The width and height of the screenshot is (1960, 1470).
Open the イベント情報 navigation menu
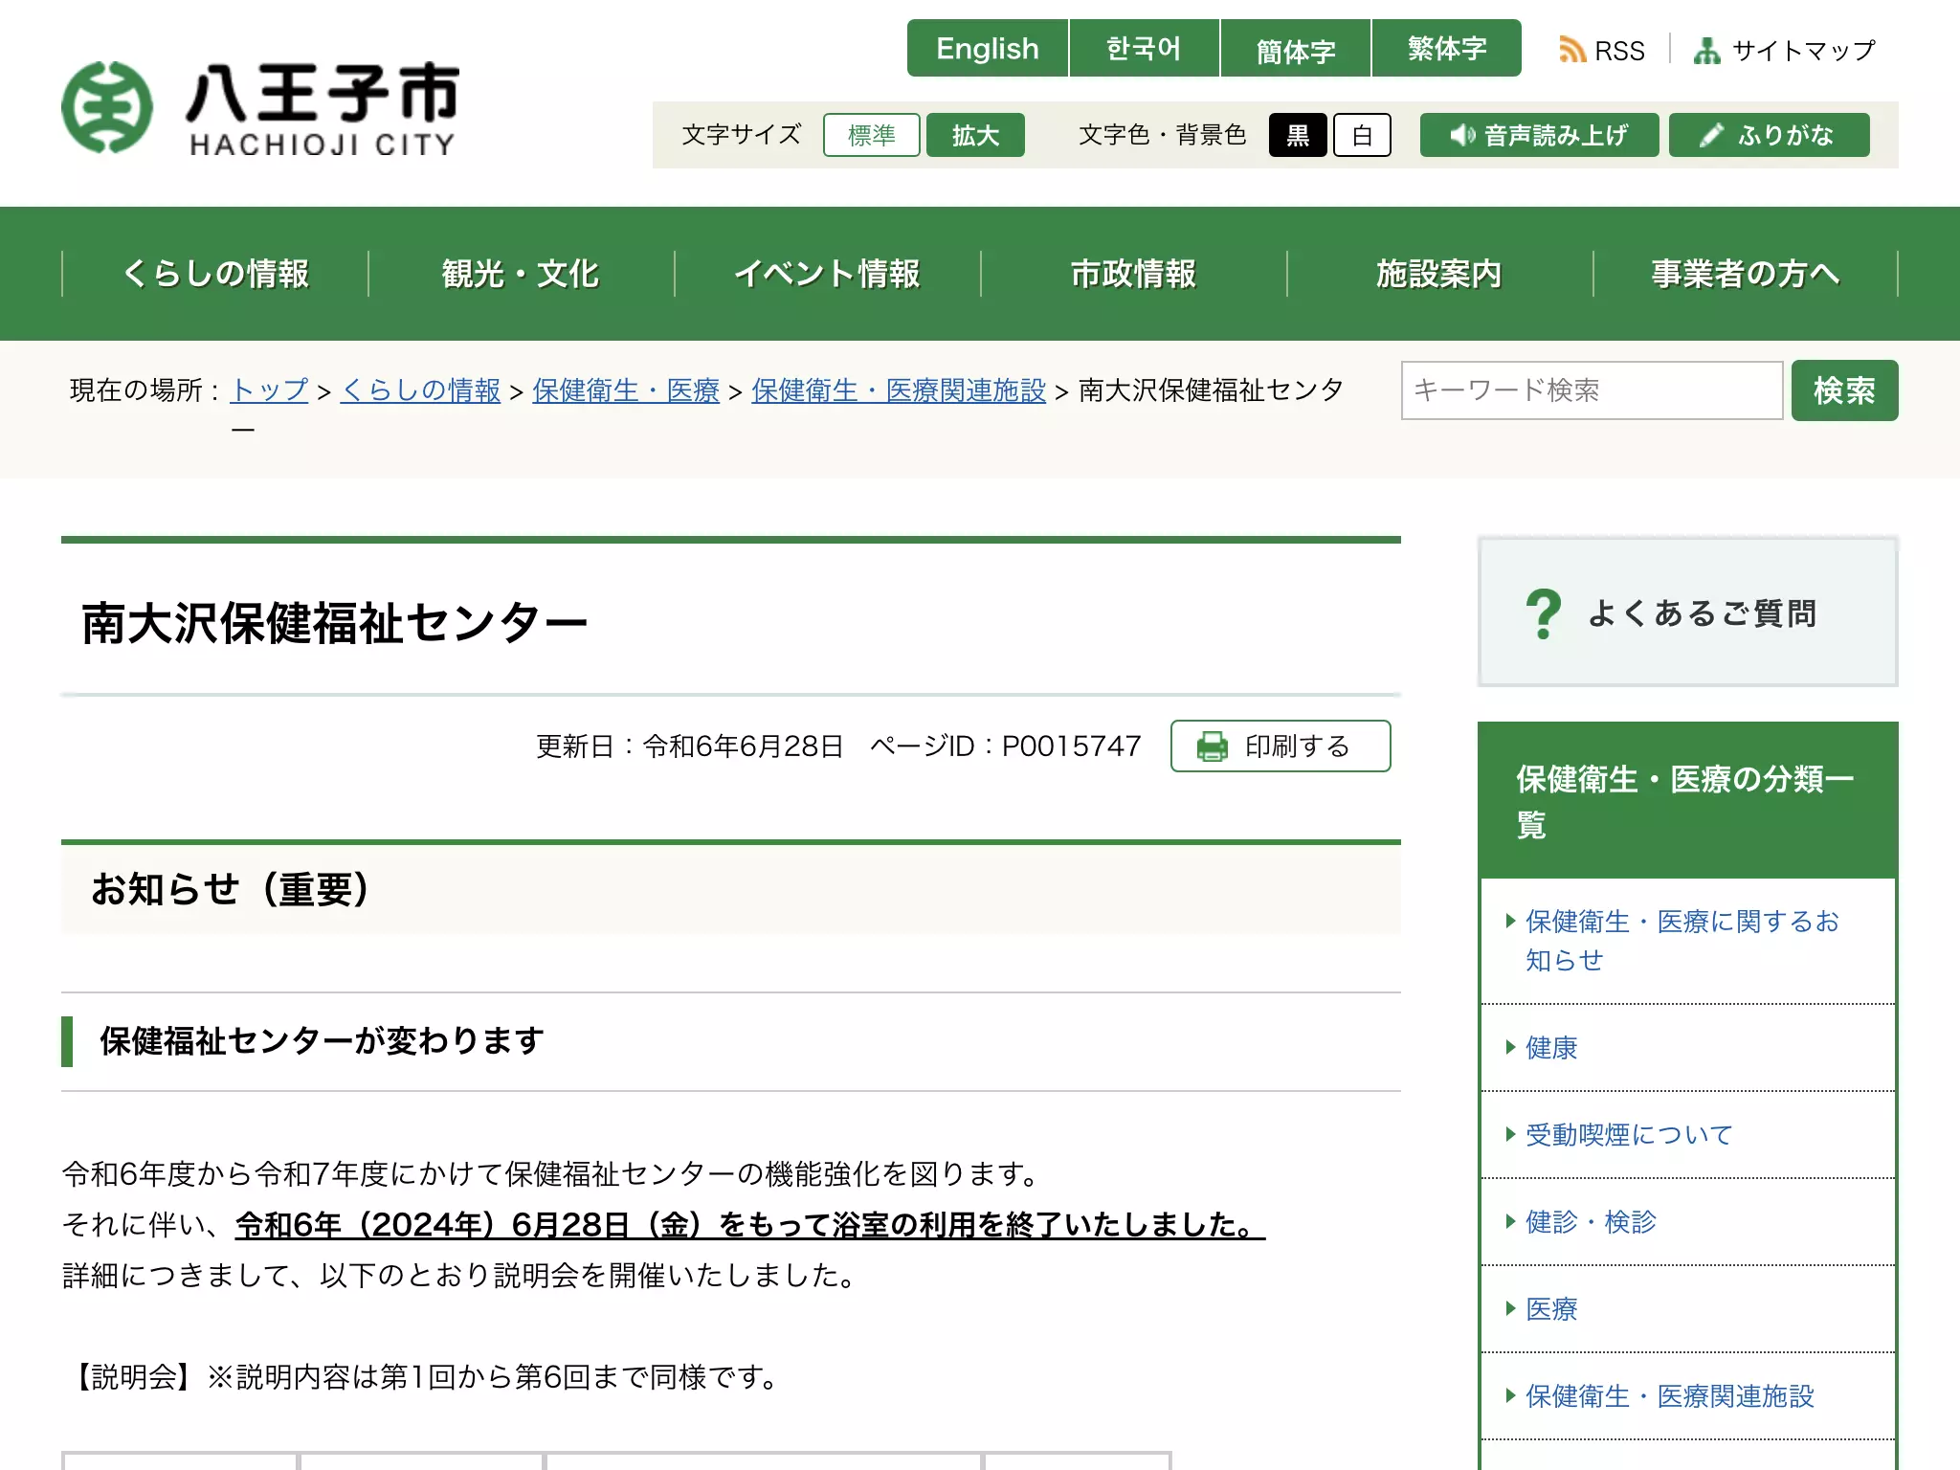click(x=828, y=274)
